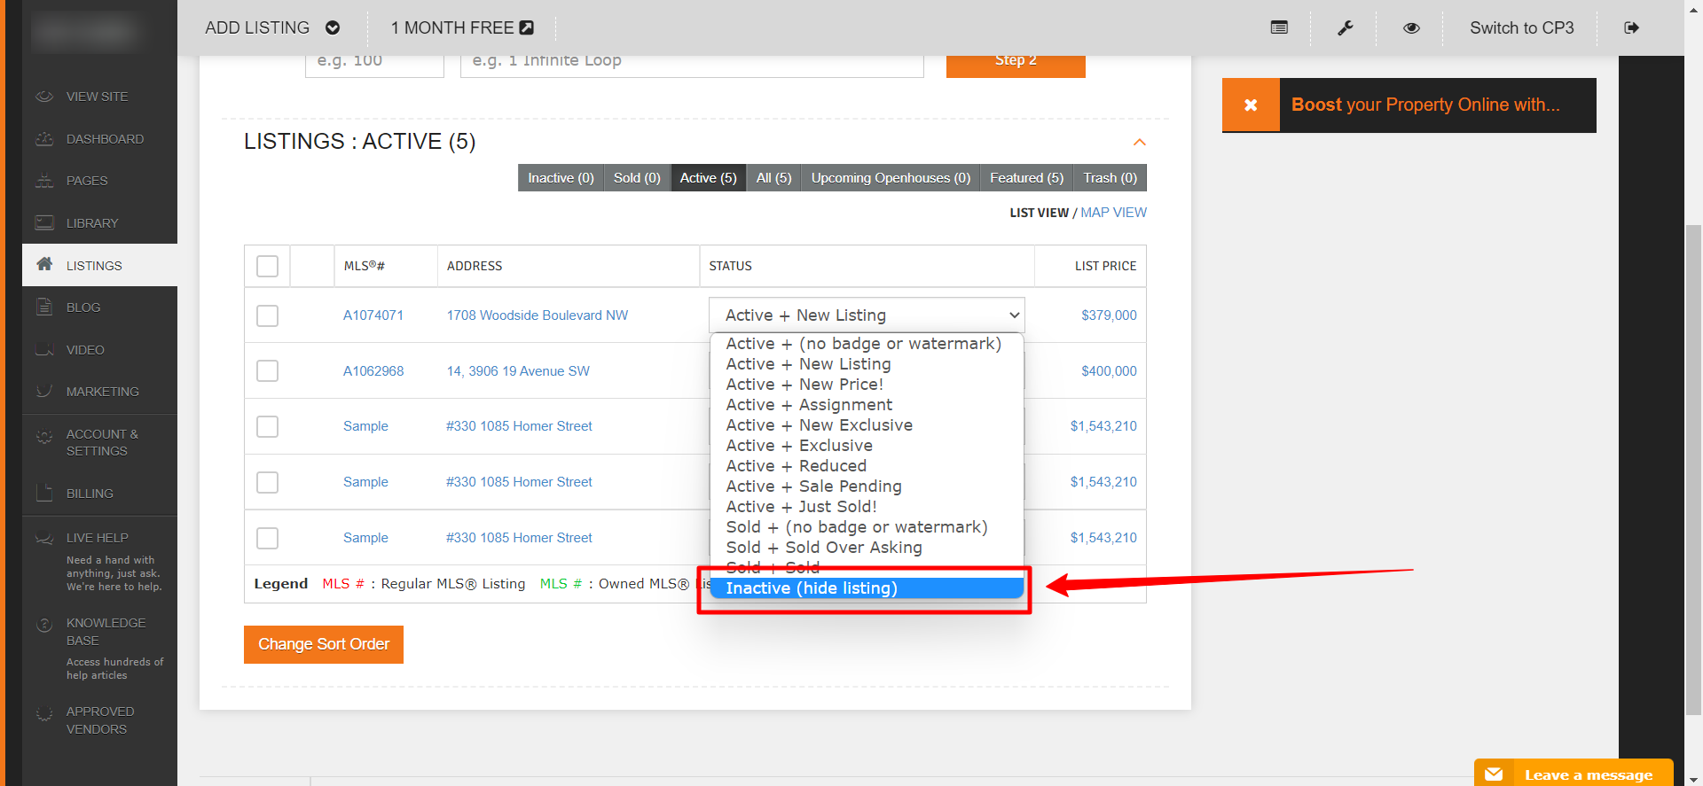The height and width of the screenshot is (786, 1703).
Task: Close the Boost your Property banner
Action: coord(1251,105)
